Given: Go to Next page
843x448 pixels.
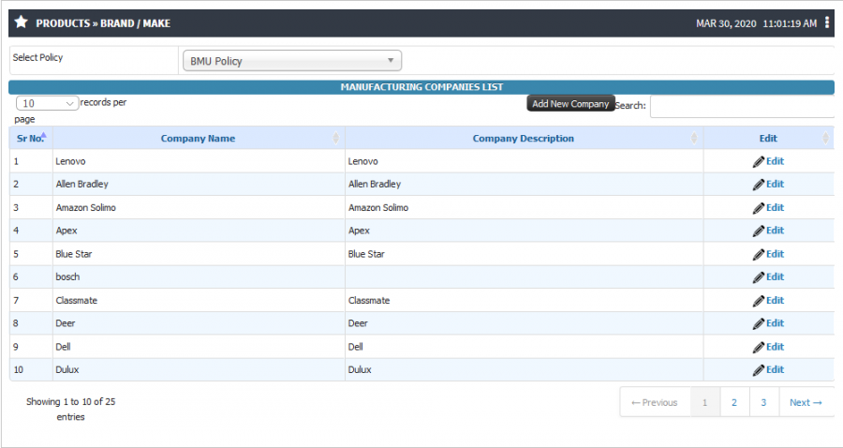Looking at the screenshot, I should click(806, 402).
